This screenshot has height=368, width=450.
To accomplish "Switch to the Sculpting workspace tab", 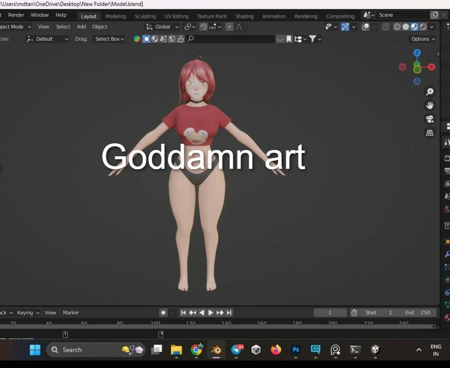I will point(145,16).
